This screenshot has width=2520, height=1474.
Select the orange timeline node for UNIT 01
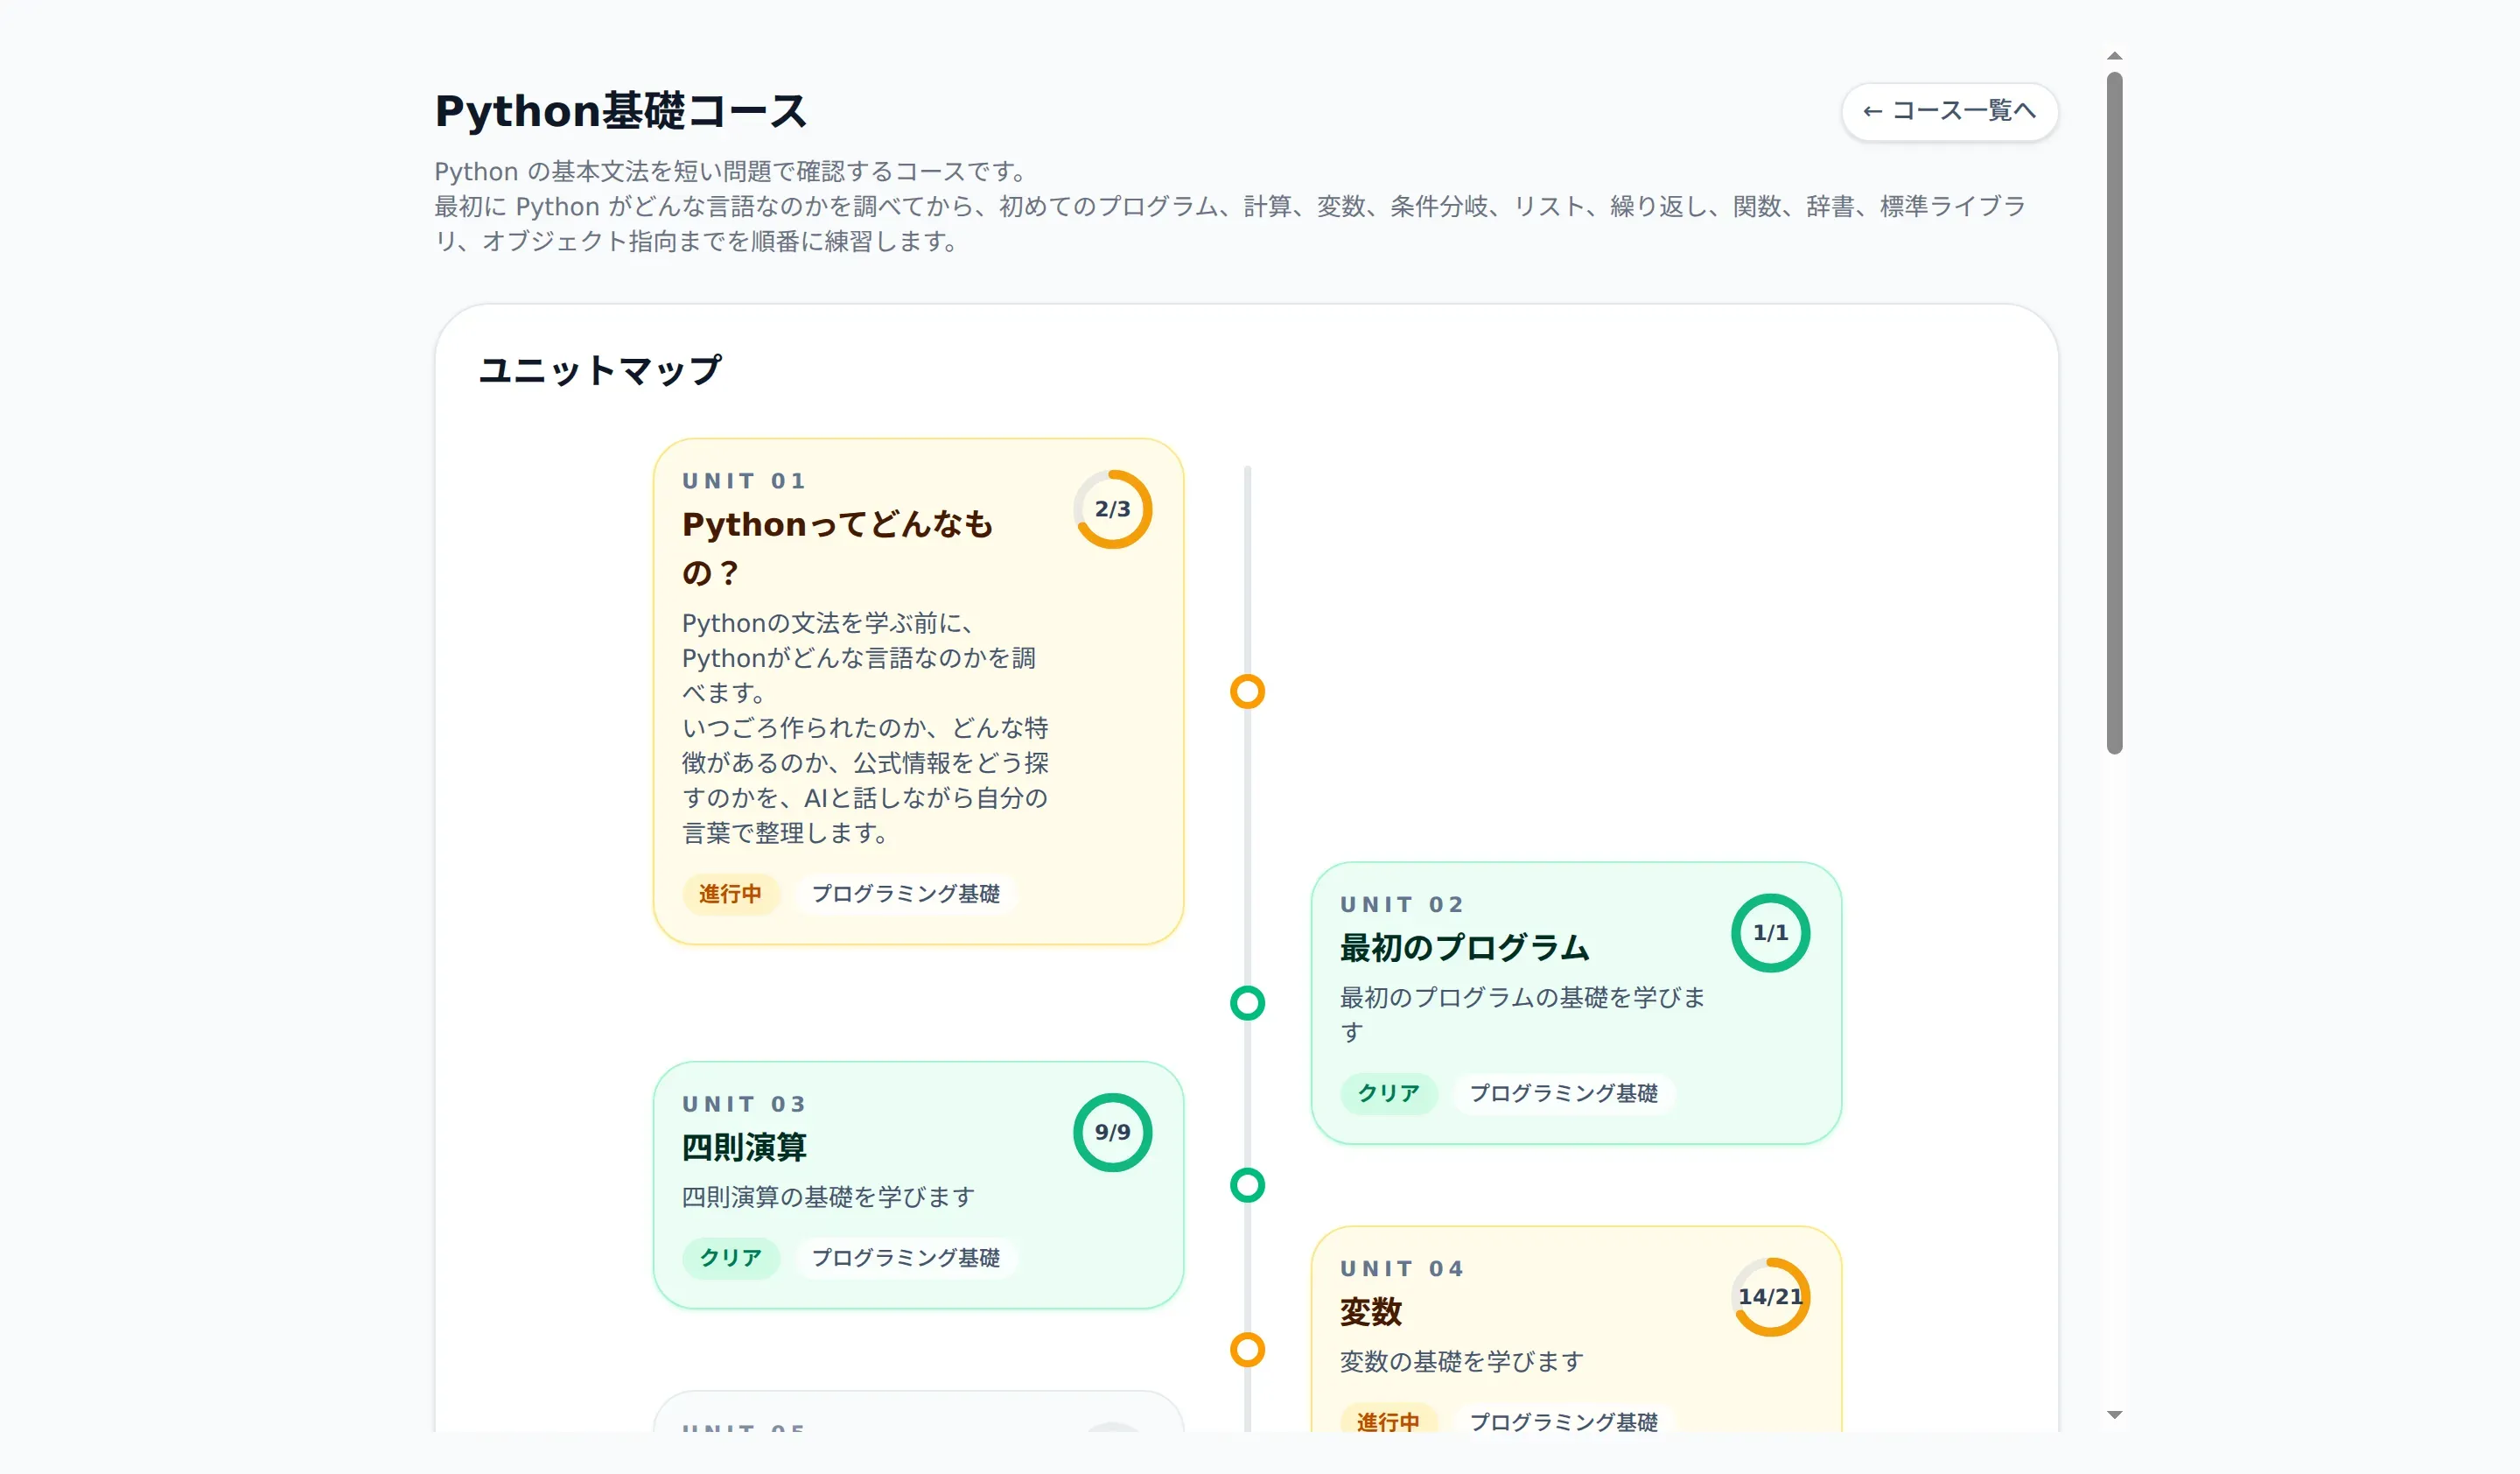tap(1247, 691)
